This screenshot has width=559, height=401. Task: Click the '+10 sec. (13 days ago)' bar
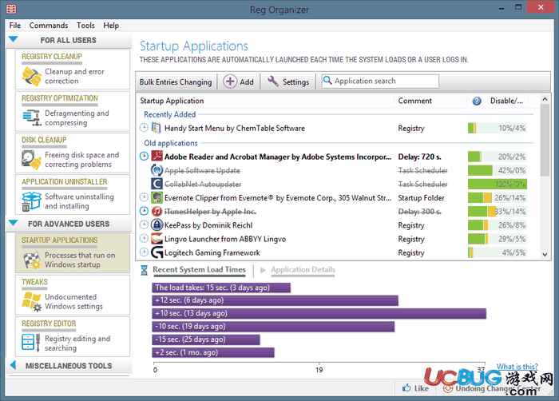[x=319, y=313]
